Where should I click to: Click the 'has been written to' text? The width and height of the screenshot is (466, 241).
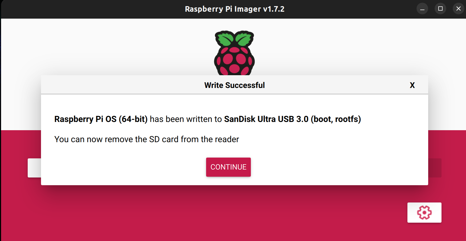[x=186, y=119]
